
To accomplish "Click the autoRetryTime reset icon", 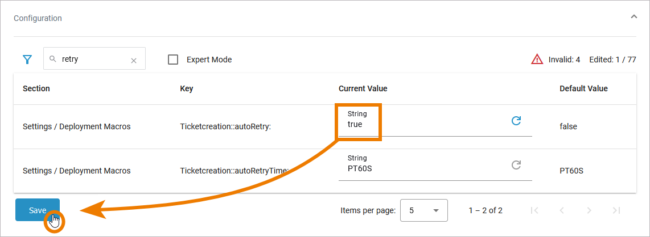I will click(x=516, y=165).
